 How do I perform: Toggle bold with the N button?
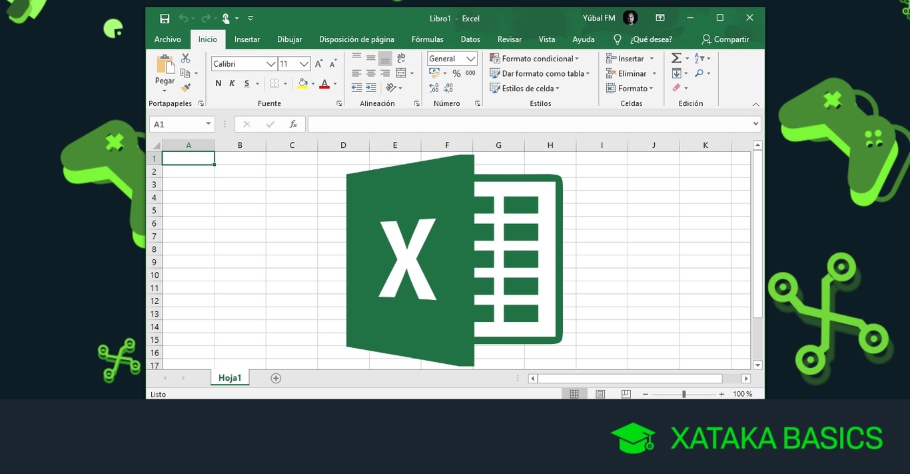218,83
